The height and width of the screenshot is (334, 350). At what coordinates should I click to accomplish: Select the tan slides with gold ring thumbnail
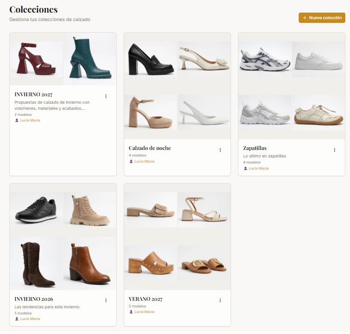[204, 263]
